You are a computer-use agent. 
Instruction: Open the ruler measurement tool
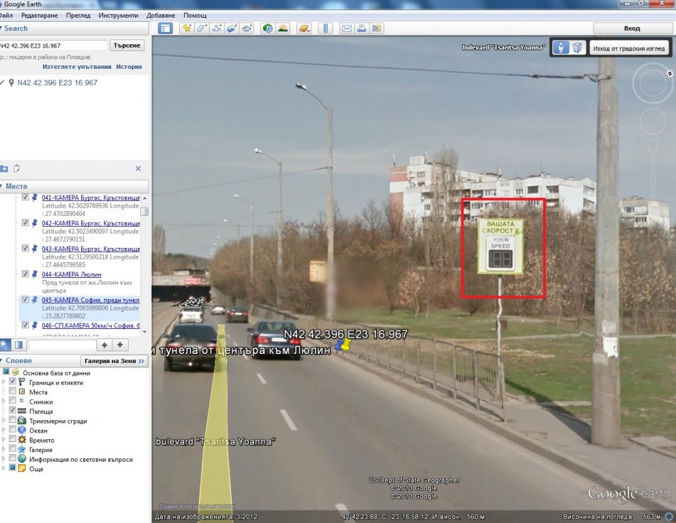click(325, 29)
